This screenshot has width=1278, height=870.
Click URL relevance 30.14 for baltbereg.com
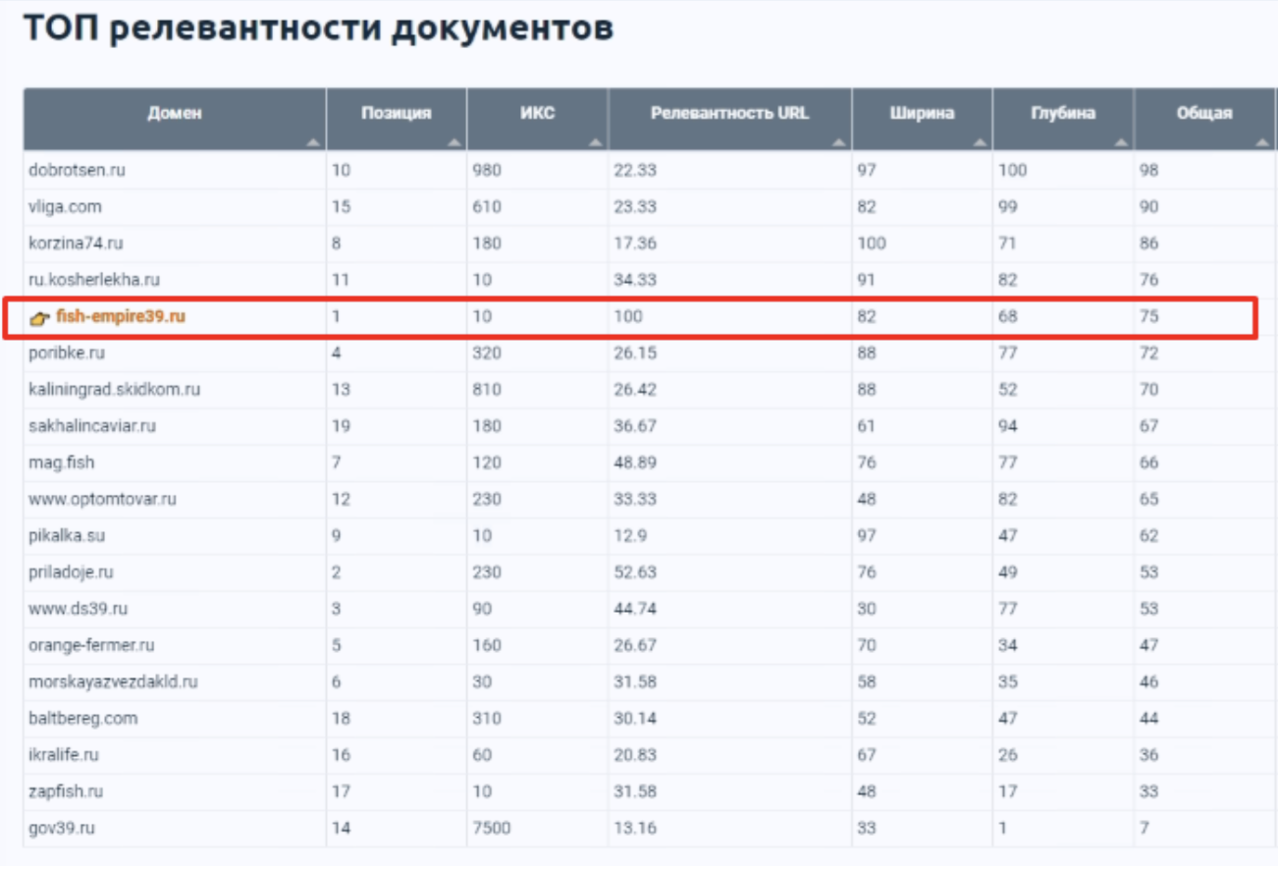635,719
